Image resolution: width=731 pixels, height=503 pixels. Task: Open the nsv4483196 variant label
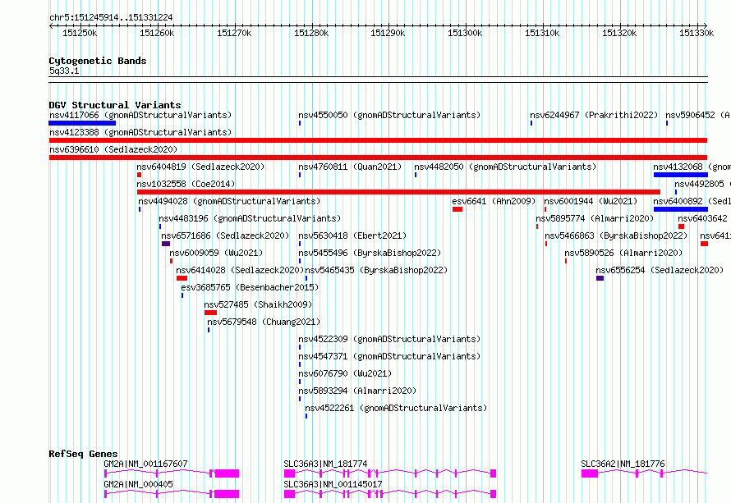point(250,218)
